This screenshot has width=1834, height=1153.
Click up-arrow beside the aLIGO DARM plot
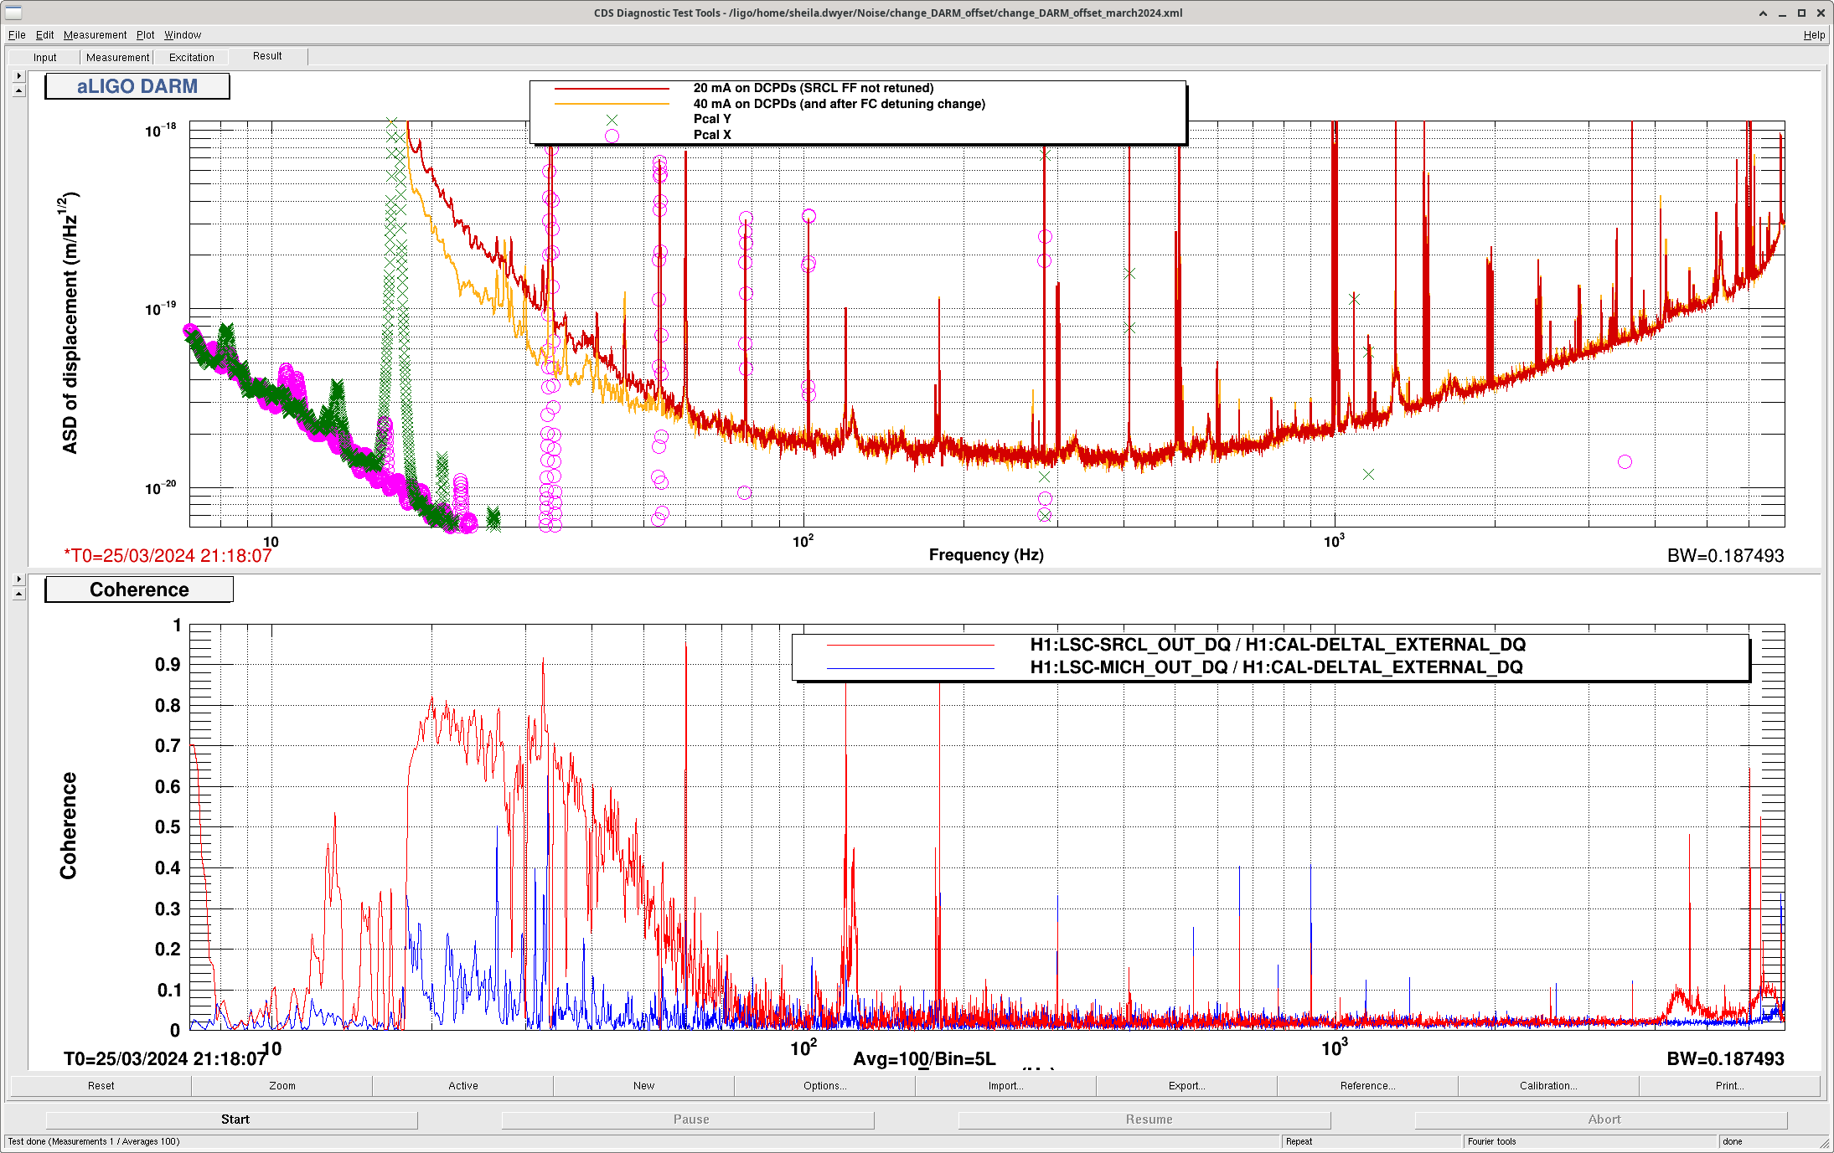(x=19, y=90)
